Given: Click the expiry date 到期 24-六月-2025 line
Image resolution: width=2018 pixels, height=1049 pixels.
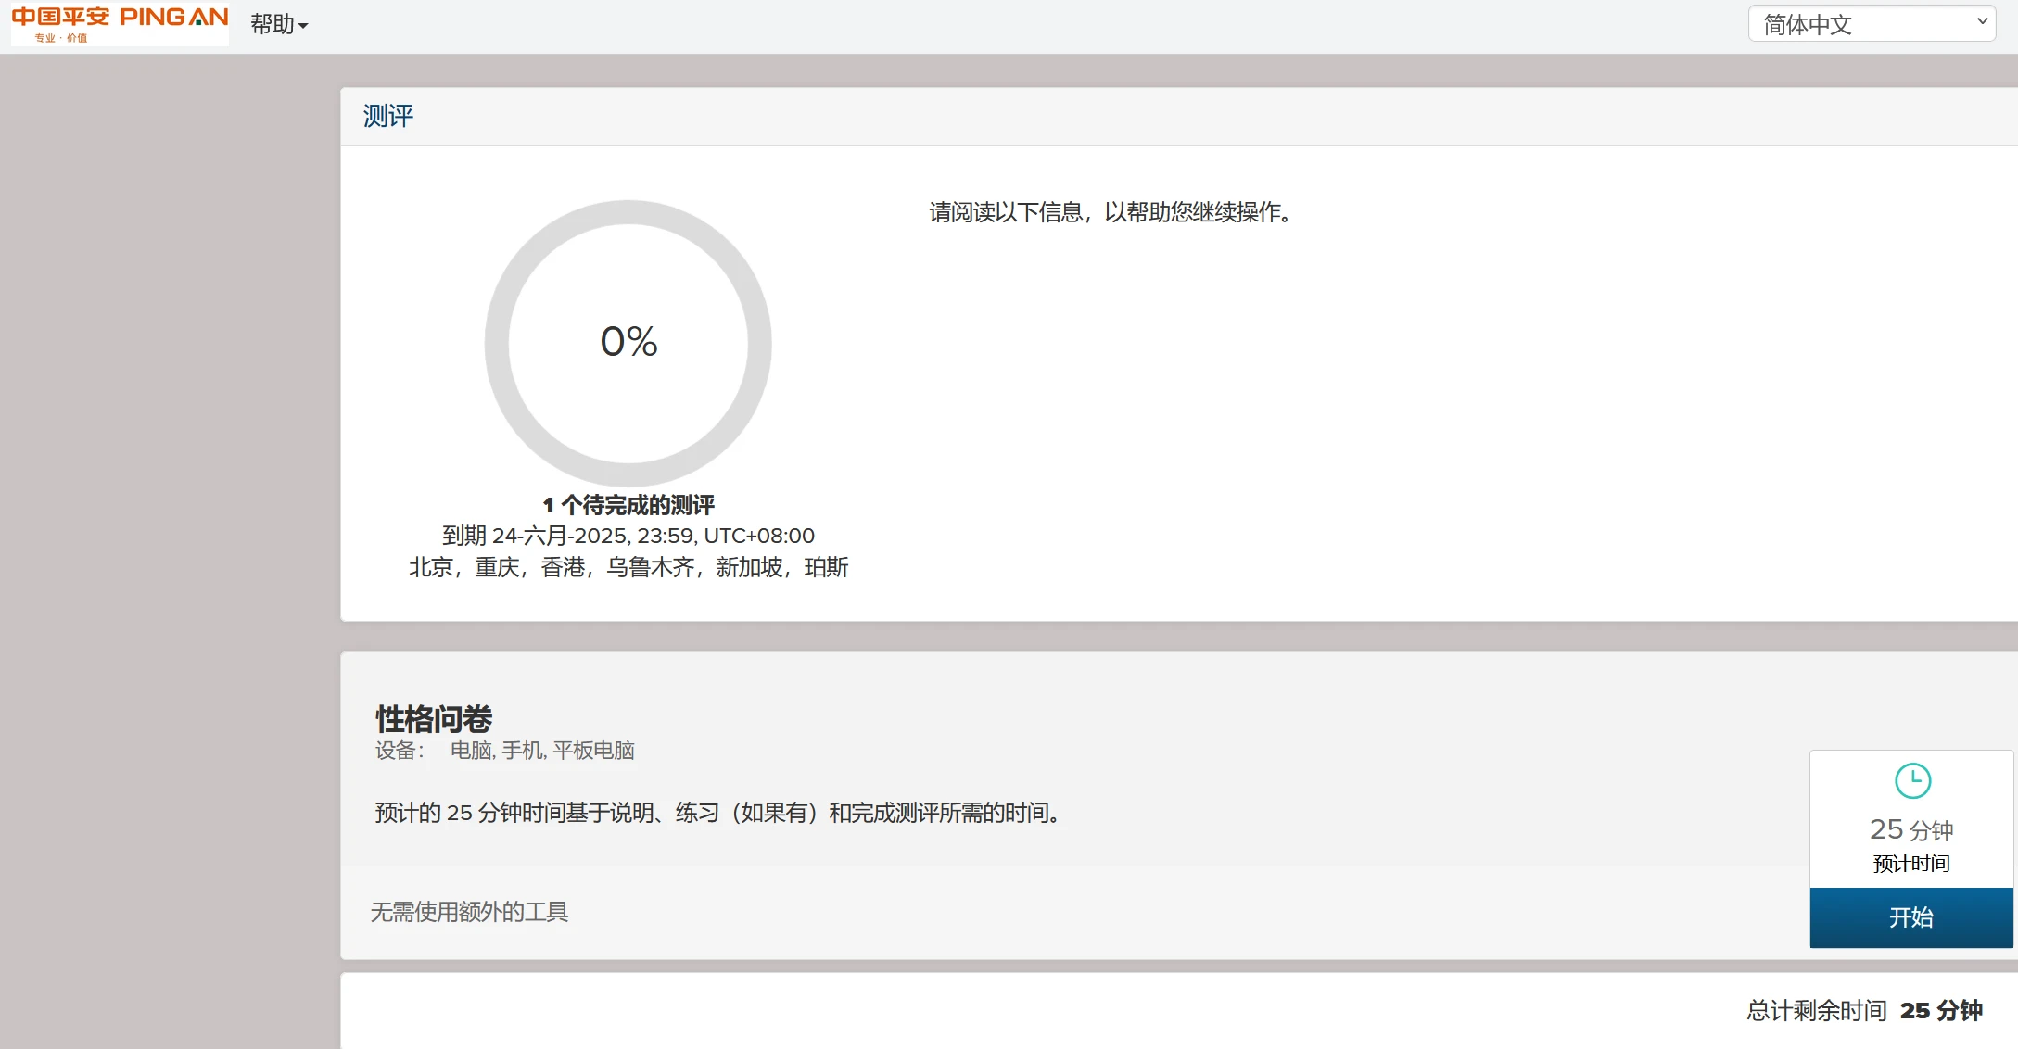Looking at the screenshot, I should pyautogui.click(x=628, y=536).
